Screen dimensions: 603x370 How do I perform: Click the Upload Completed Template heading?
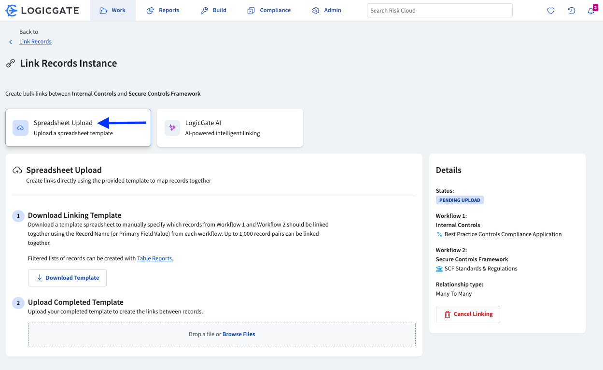76,302
